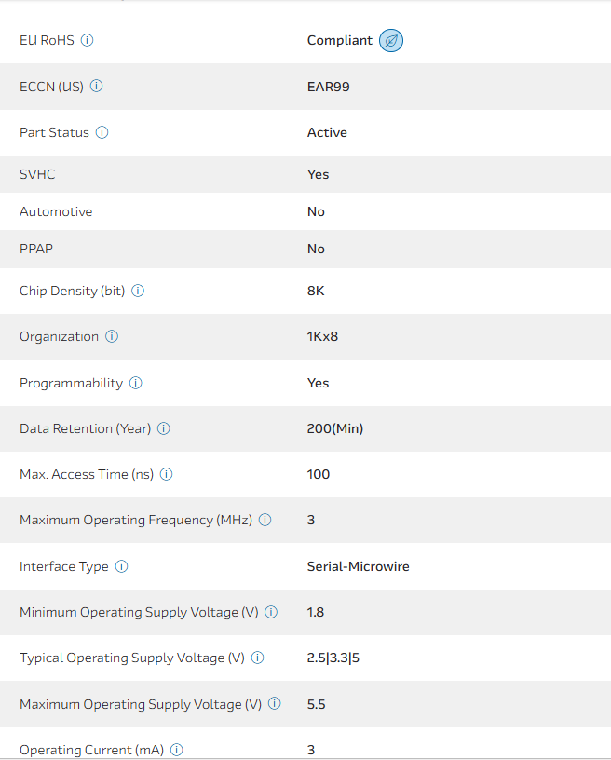Click the Minimum Operating Supply Voltage info icon

click(x=271, y=612)
